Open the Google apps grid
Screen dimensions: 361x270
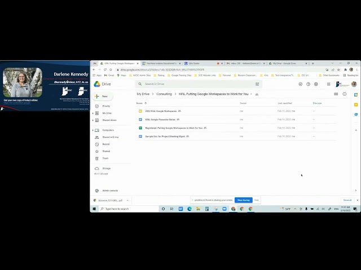(328, 84)
